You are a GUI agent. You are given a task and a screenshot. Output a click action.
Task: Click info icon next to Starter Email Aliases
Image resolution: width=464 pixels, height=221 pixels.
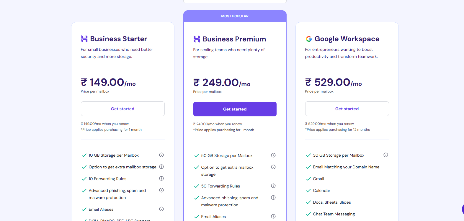(x=161, y=209)
